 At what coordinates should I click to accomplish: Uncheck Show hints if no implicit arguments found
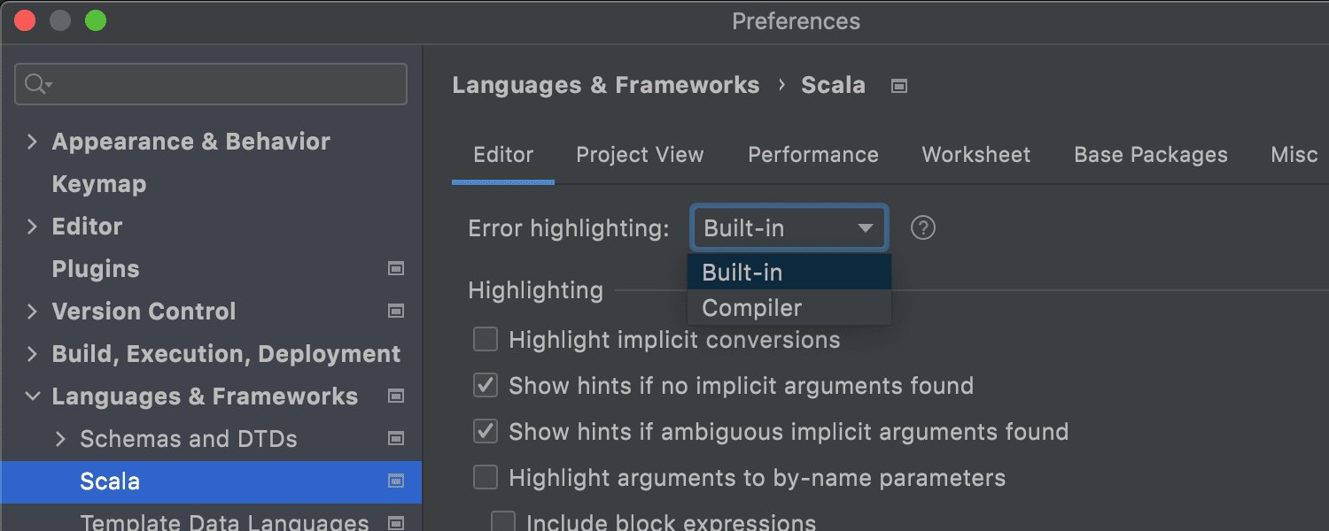pyautogui.click(x=486, y=385)
